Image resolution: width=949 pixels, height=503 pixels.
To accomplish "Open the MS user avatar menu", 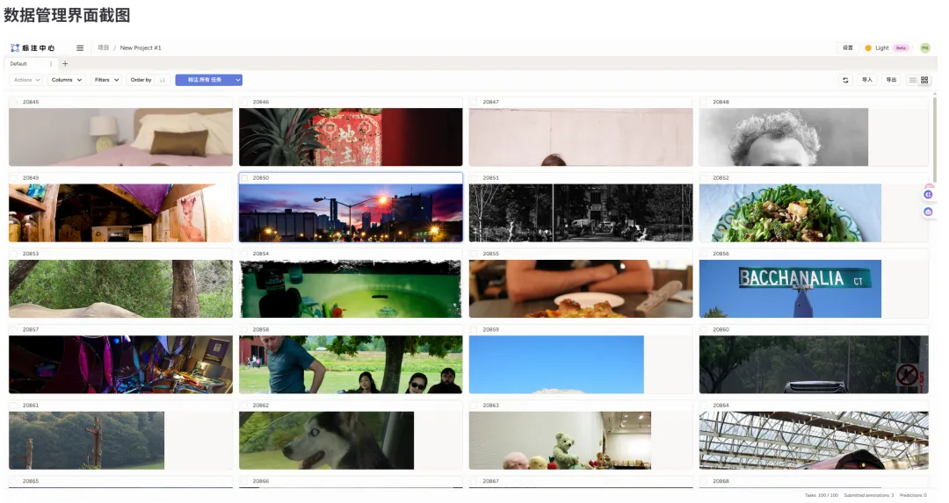I will click(924, 47).
